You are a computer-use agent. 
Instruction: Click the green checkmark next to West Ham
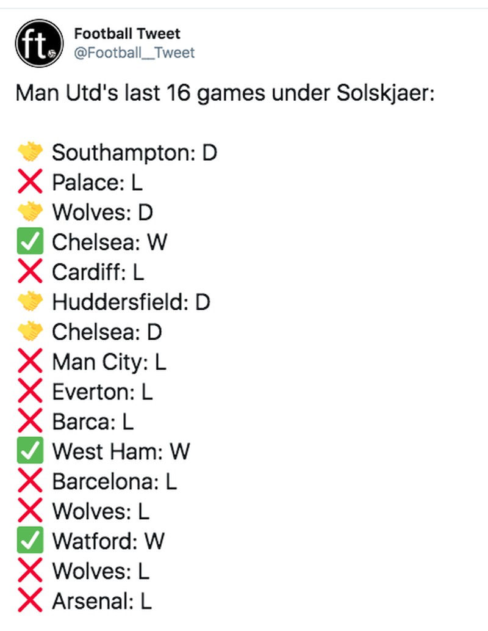(x=30, y=451)
